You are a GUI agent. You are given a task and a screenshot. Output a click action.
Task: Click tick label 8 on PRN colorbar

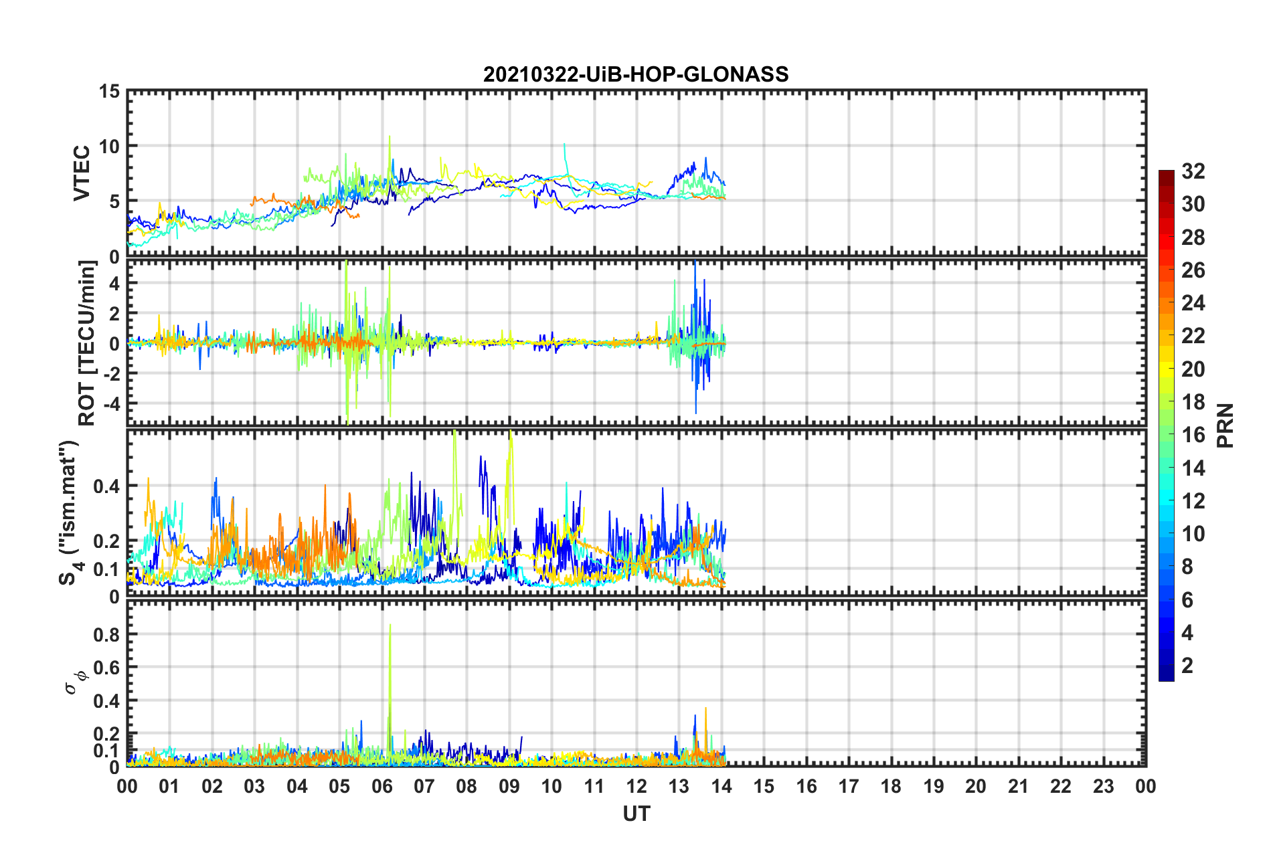1187,567
